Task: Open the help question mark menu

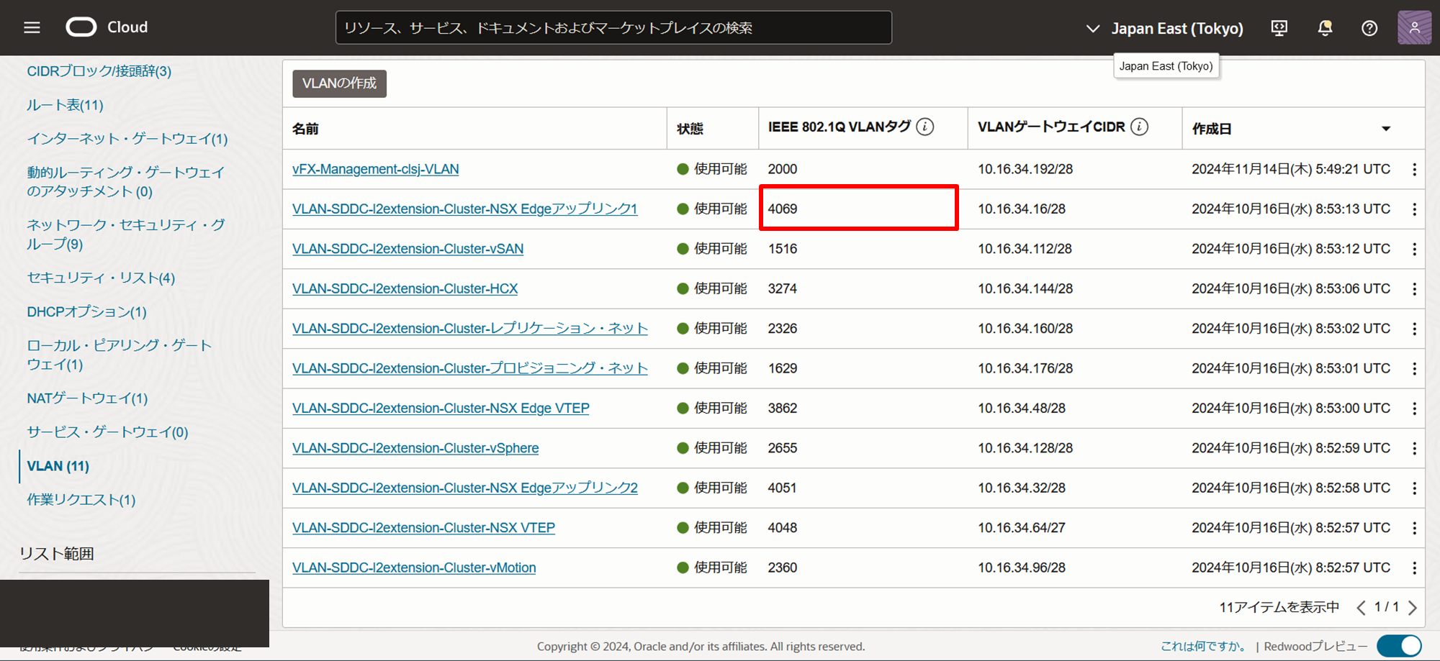Action: (x=1369, y=28)
